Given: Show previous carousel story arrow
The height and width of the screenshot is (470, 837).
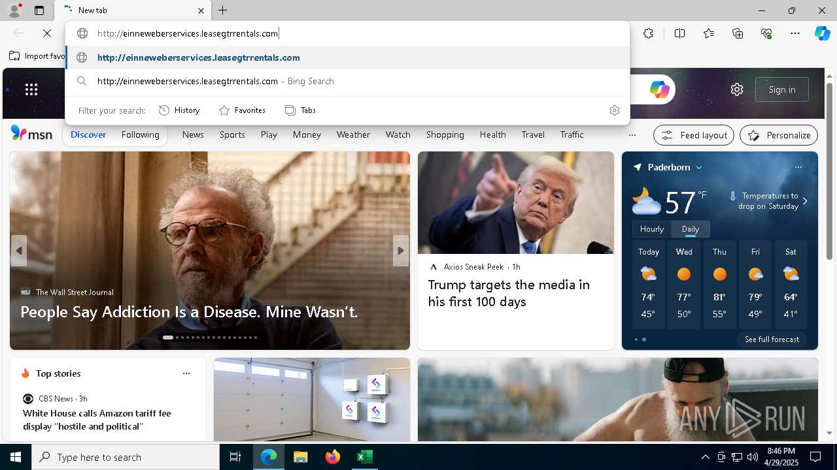Looking at the screenshot, I should click(19, 251).
